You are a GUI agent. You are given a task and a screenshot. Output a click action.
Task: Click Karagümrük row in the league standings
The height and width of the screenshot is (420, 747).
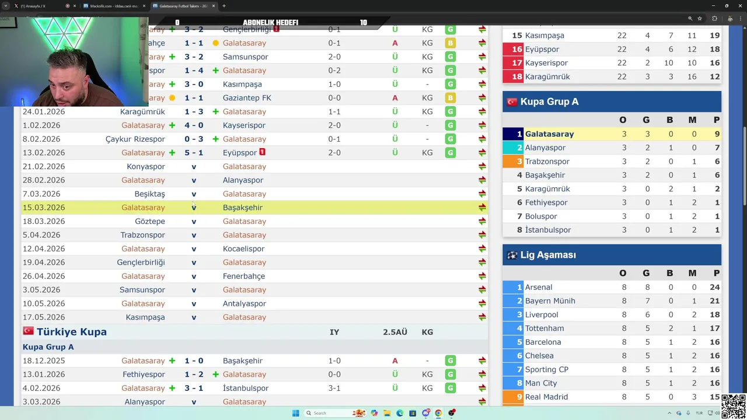tap(612, 76)
